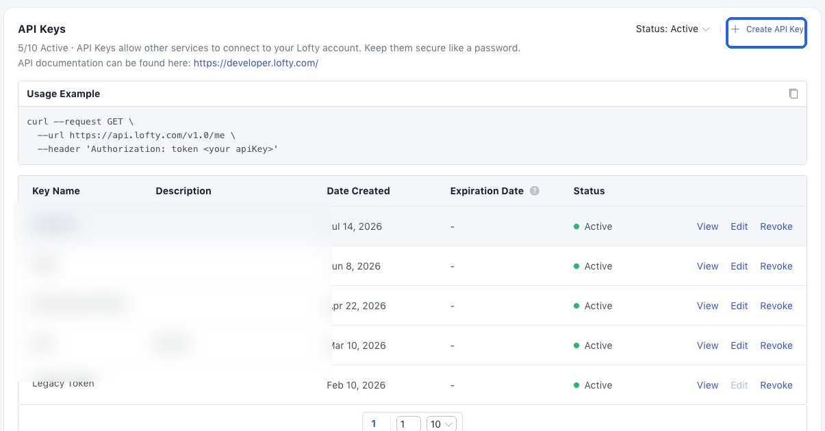This screenshot has width=825, height=431.
Task: Click the Usage Example heading
Action: pyautogui.click(x=63, y=94)
